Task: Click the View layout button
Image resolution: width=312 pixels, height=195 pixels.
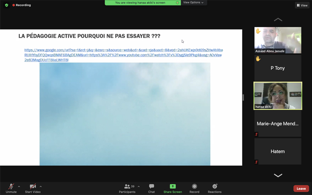Action: click(302, 5)
